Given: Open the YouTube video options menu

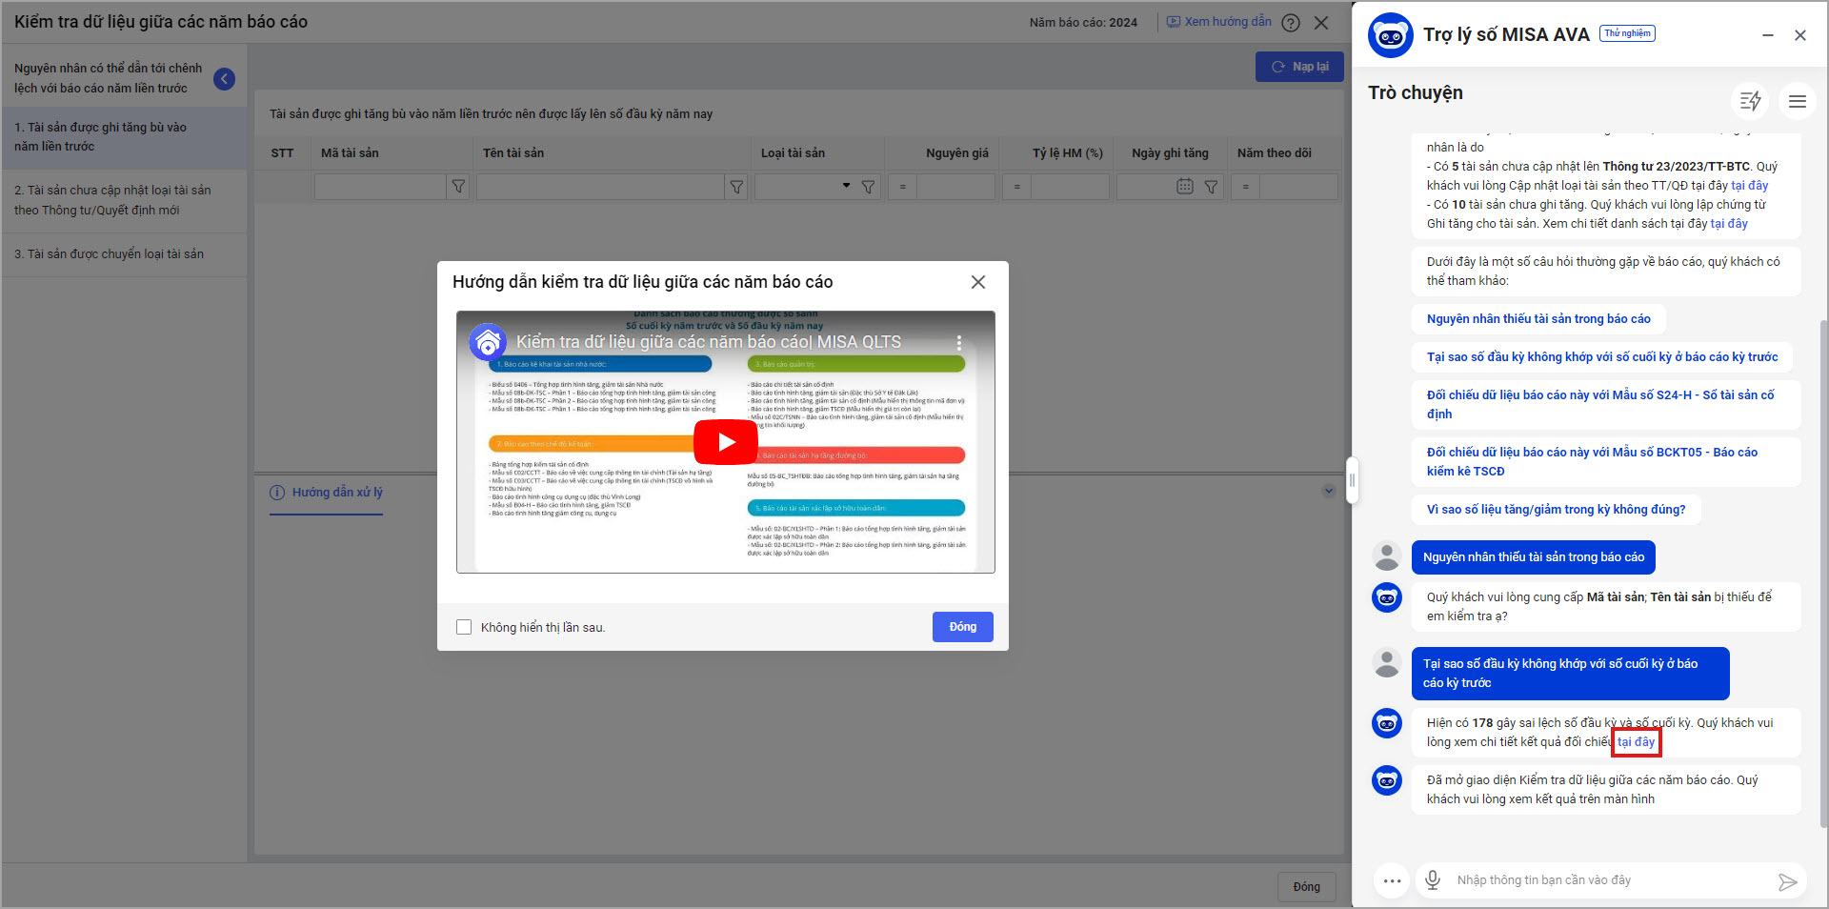Looking at the screenshot, I should coord(958,342).
